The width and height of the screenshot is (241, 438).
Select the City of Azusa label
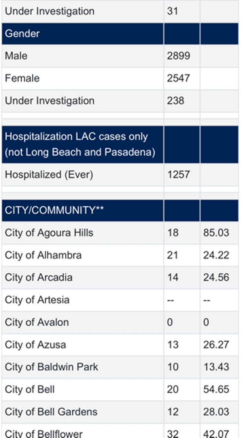point(35,345)
